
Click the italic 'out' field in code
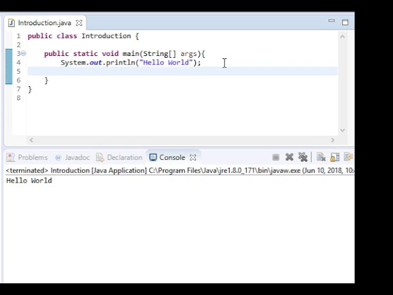tap(96, 63)
